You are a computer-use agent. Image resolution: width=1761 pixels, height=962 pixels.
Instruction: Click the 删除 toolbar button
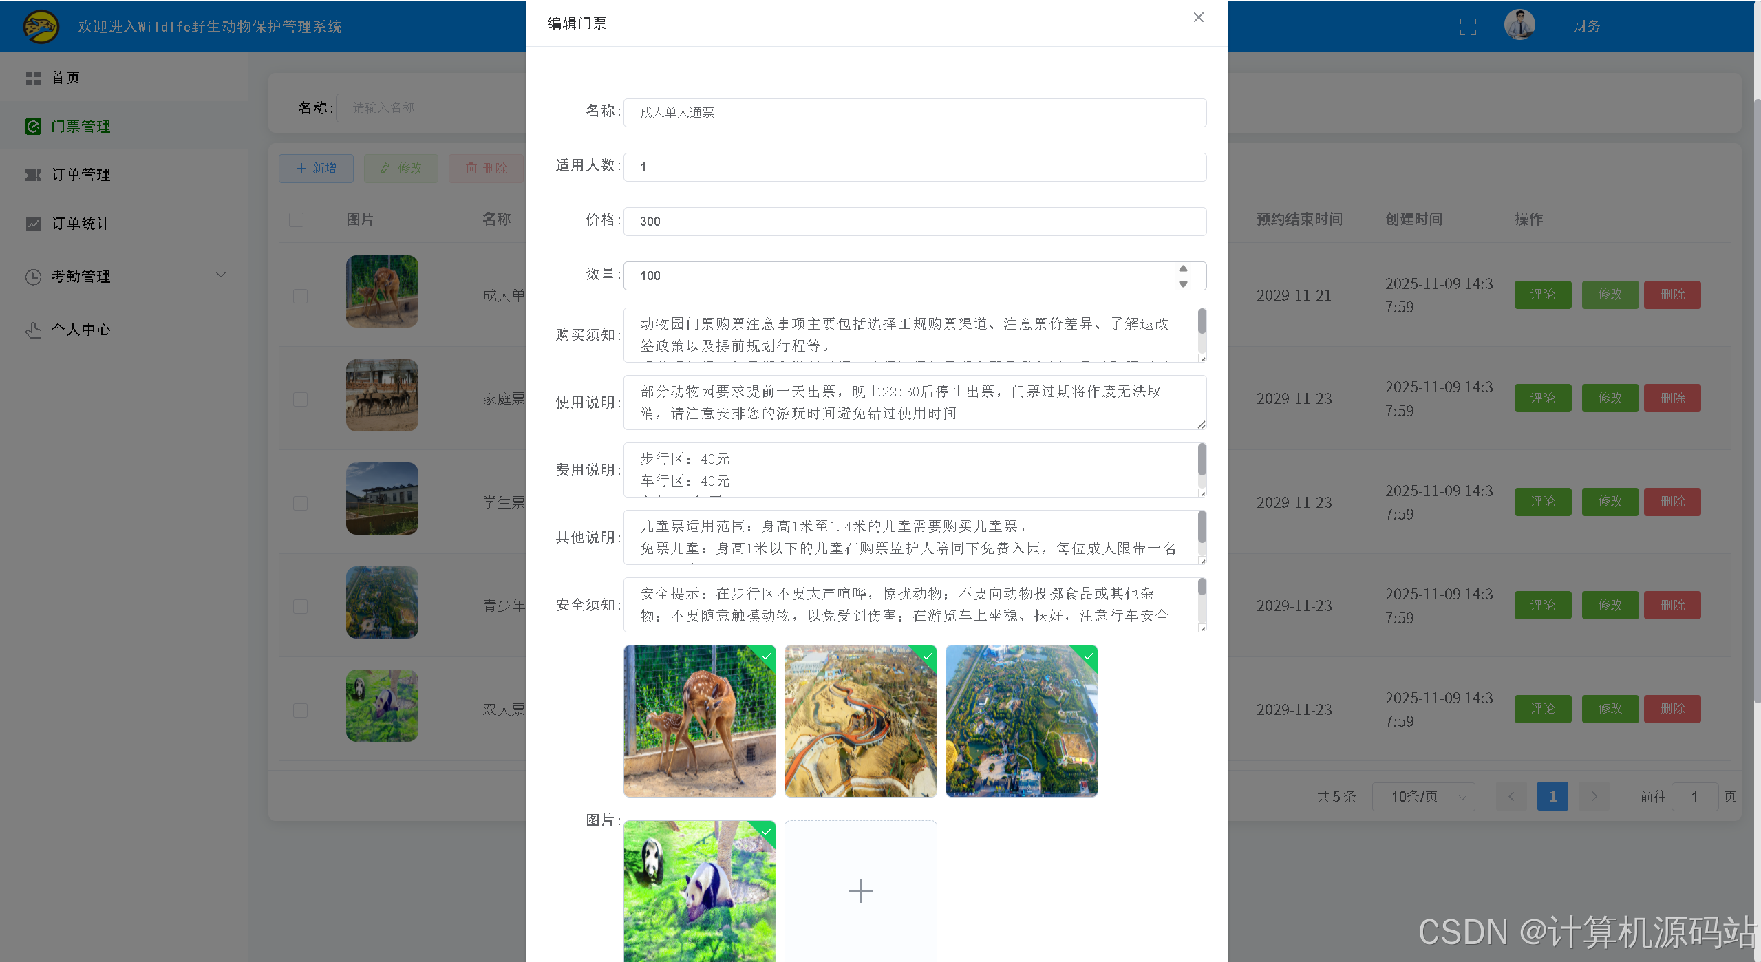tap(487, 168)
